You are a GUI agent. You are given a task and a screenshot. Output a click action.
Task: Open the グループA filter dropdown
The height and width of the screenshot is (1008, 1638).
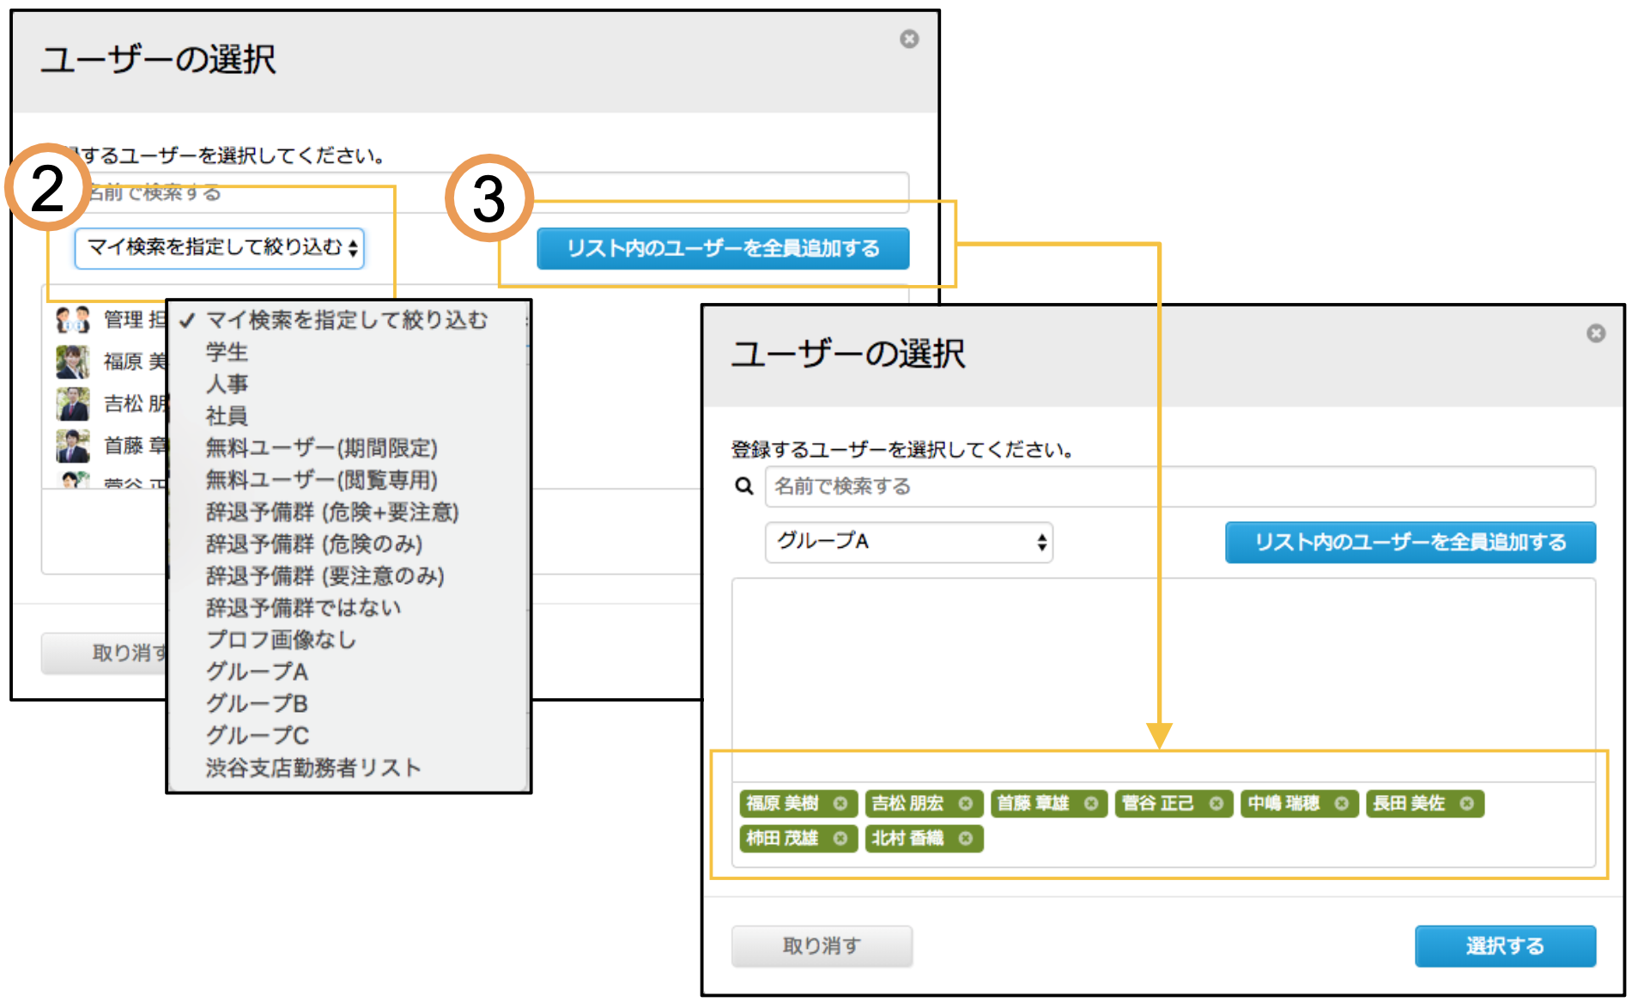(909, 542)
